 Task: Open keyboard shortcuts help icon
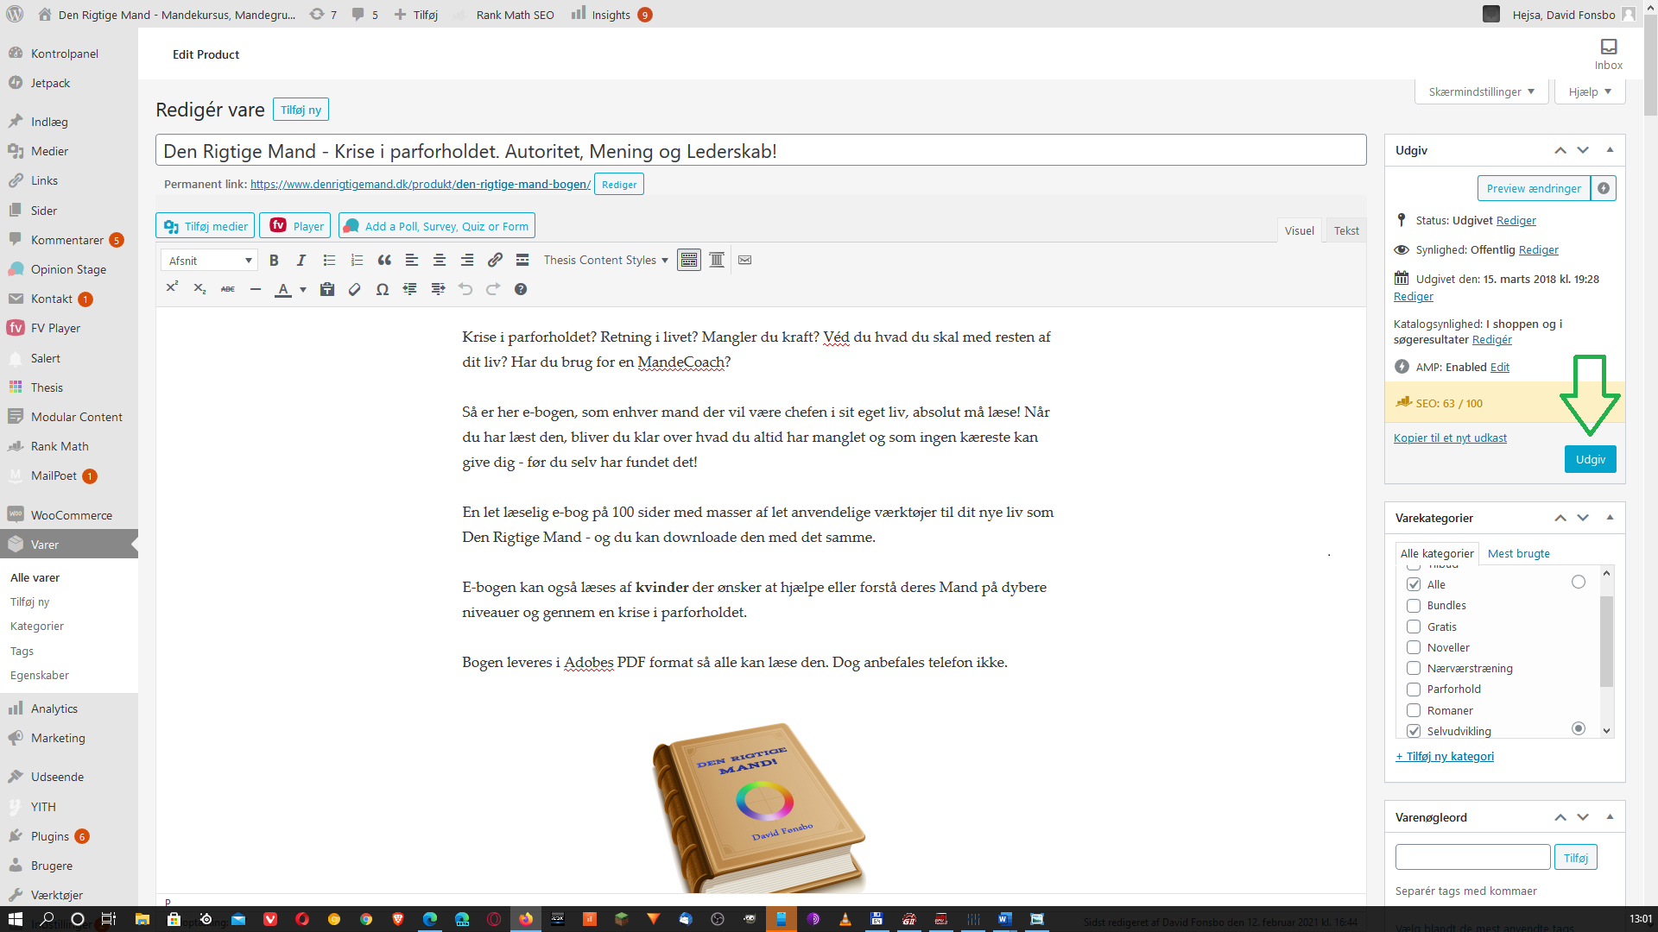coord(521,290)
